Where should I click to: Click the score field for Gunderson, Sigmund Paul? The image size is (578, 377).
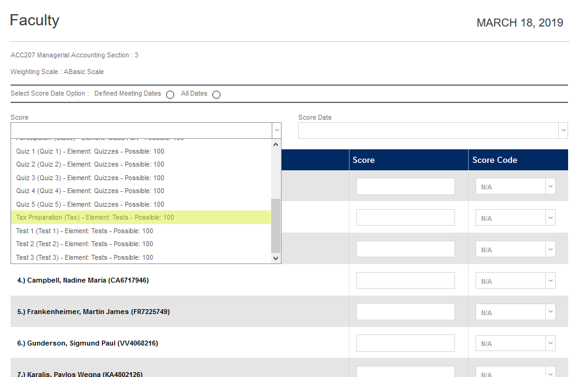[405, 343]
